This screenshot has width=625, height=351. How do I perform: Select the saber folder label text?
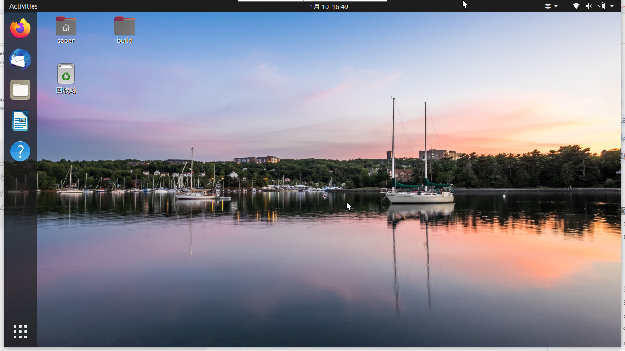[65, 40]
